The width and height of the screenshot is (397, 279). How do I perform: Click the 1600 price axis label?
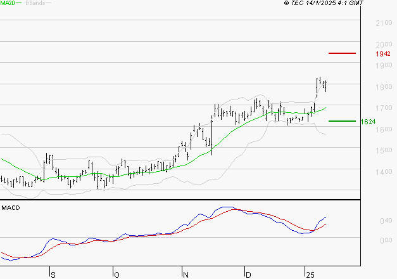384,129
